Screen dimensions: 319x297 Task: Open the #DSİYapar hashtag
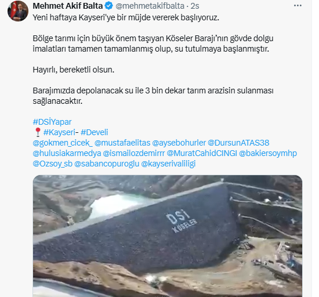coord(52,122)
